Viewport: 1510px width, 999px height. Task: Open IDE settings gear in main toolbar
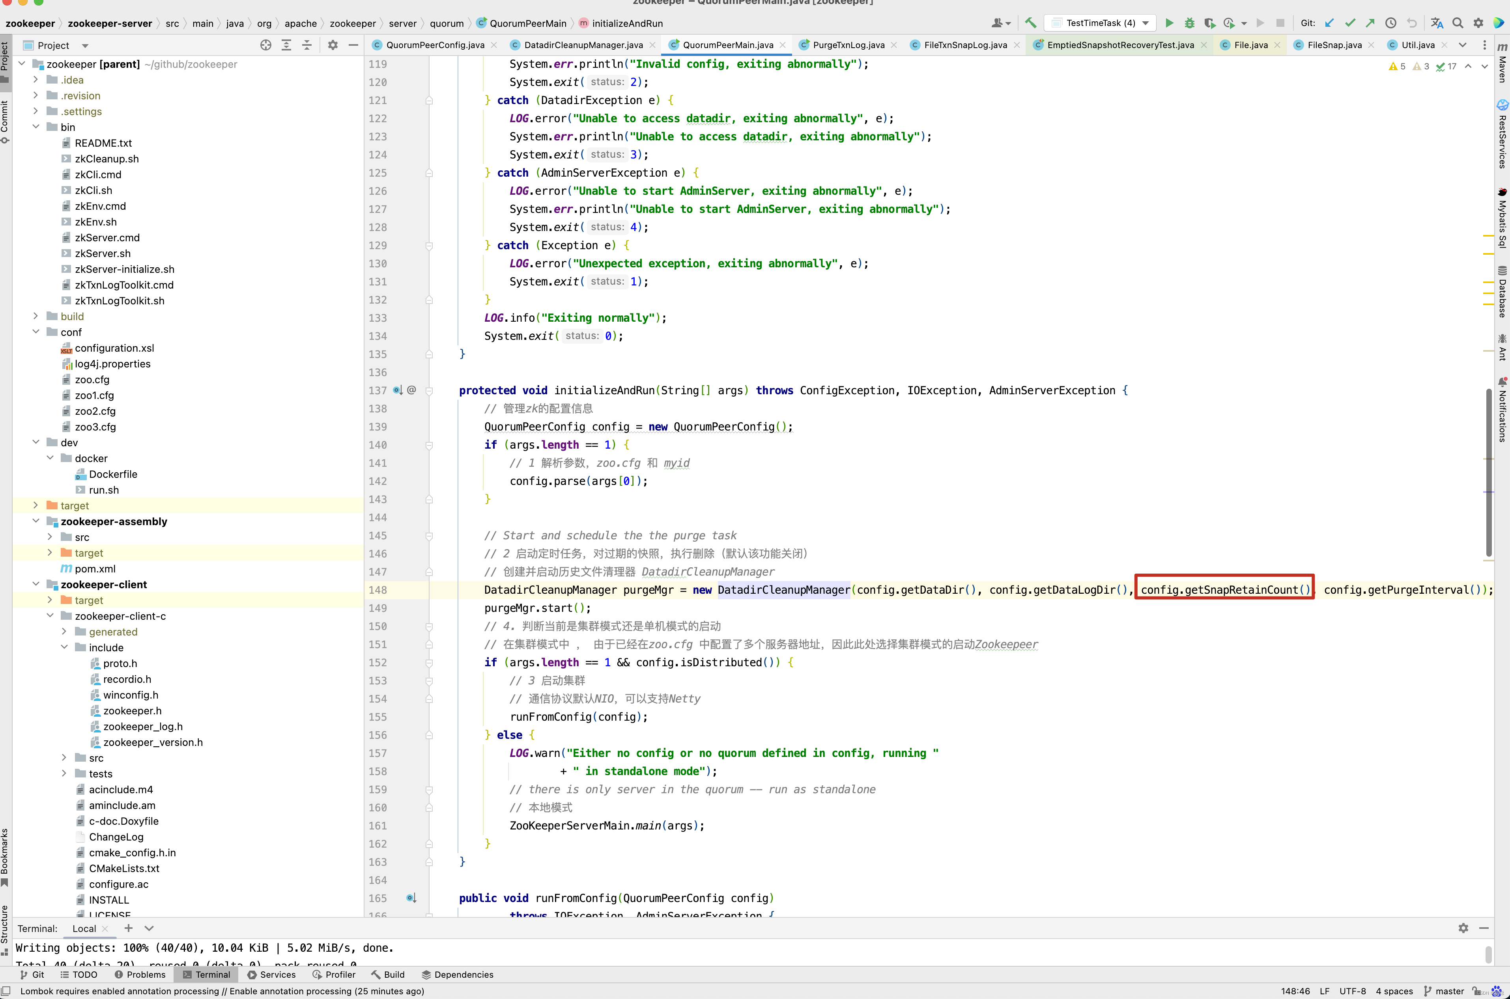pyautogui.click(x=1478, y=23)
